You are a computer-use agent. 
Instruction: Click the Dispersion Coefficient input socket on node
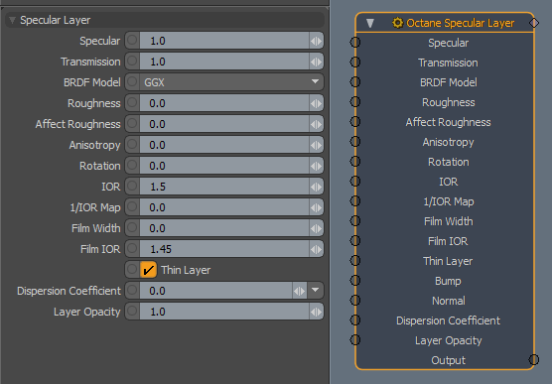pos(355,320)
